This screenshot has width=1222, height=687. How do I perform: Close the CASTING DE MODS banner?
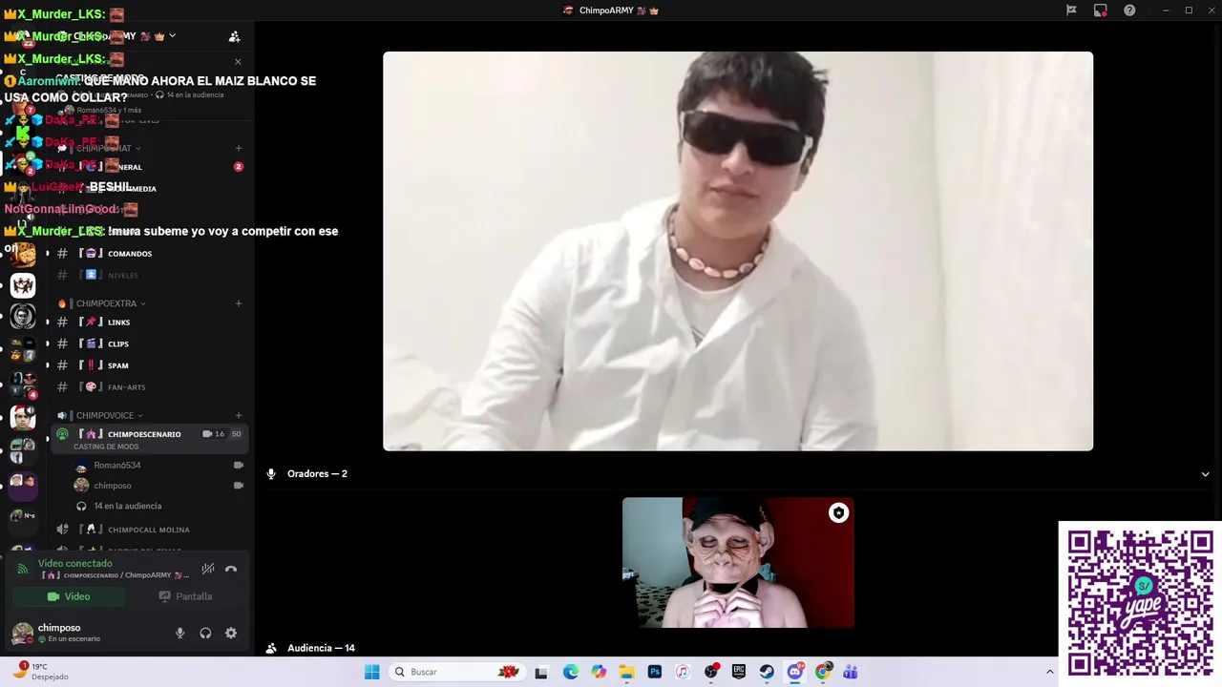tap(238, 62)
